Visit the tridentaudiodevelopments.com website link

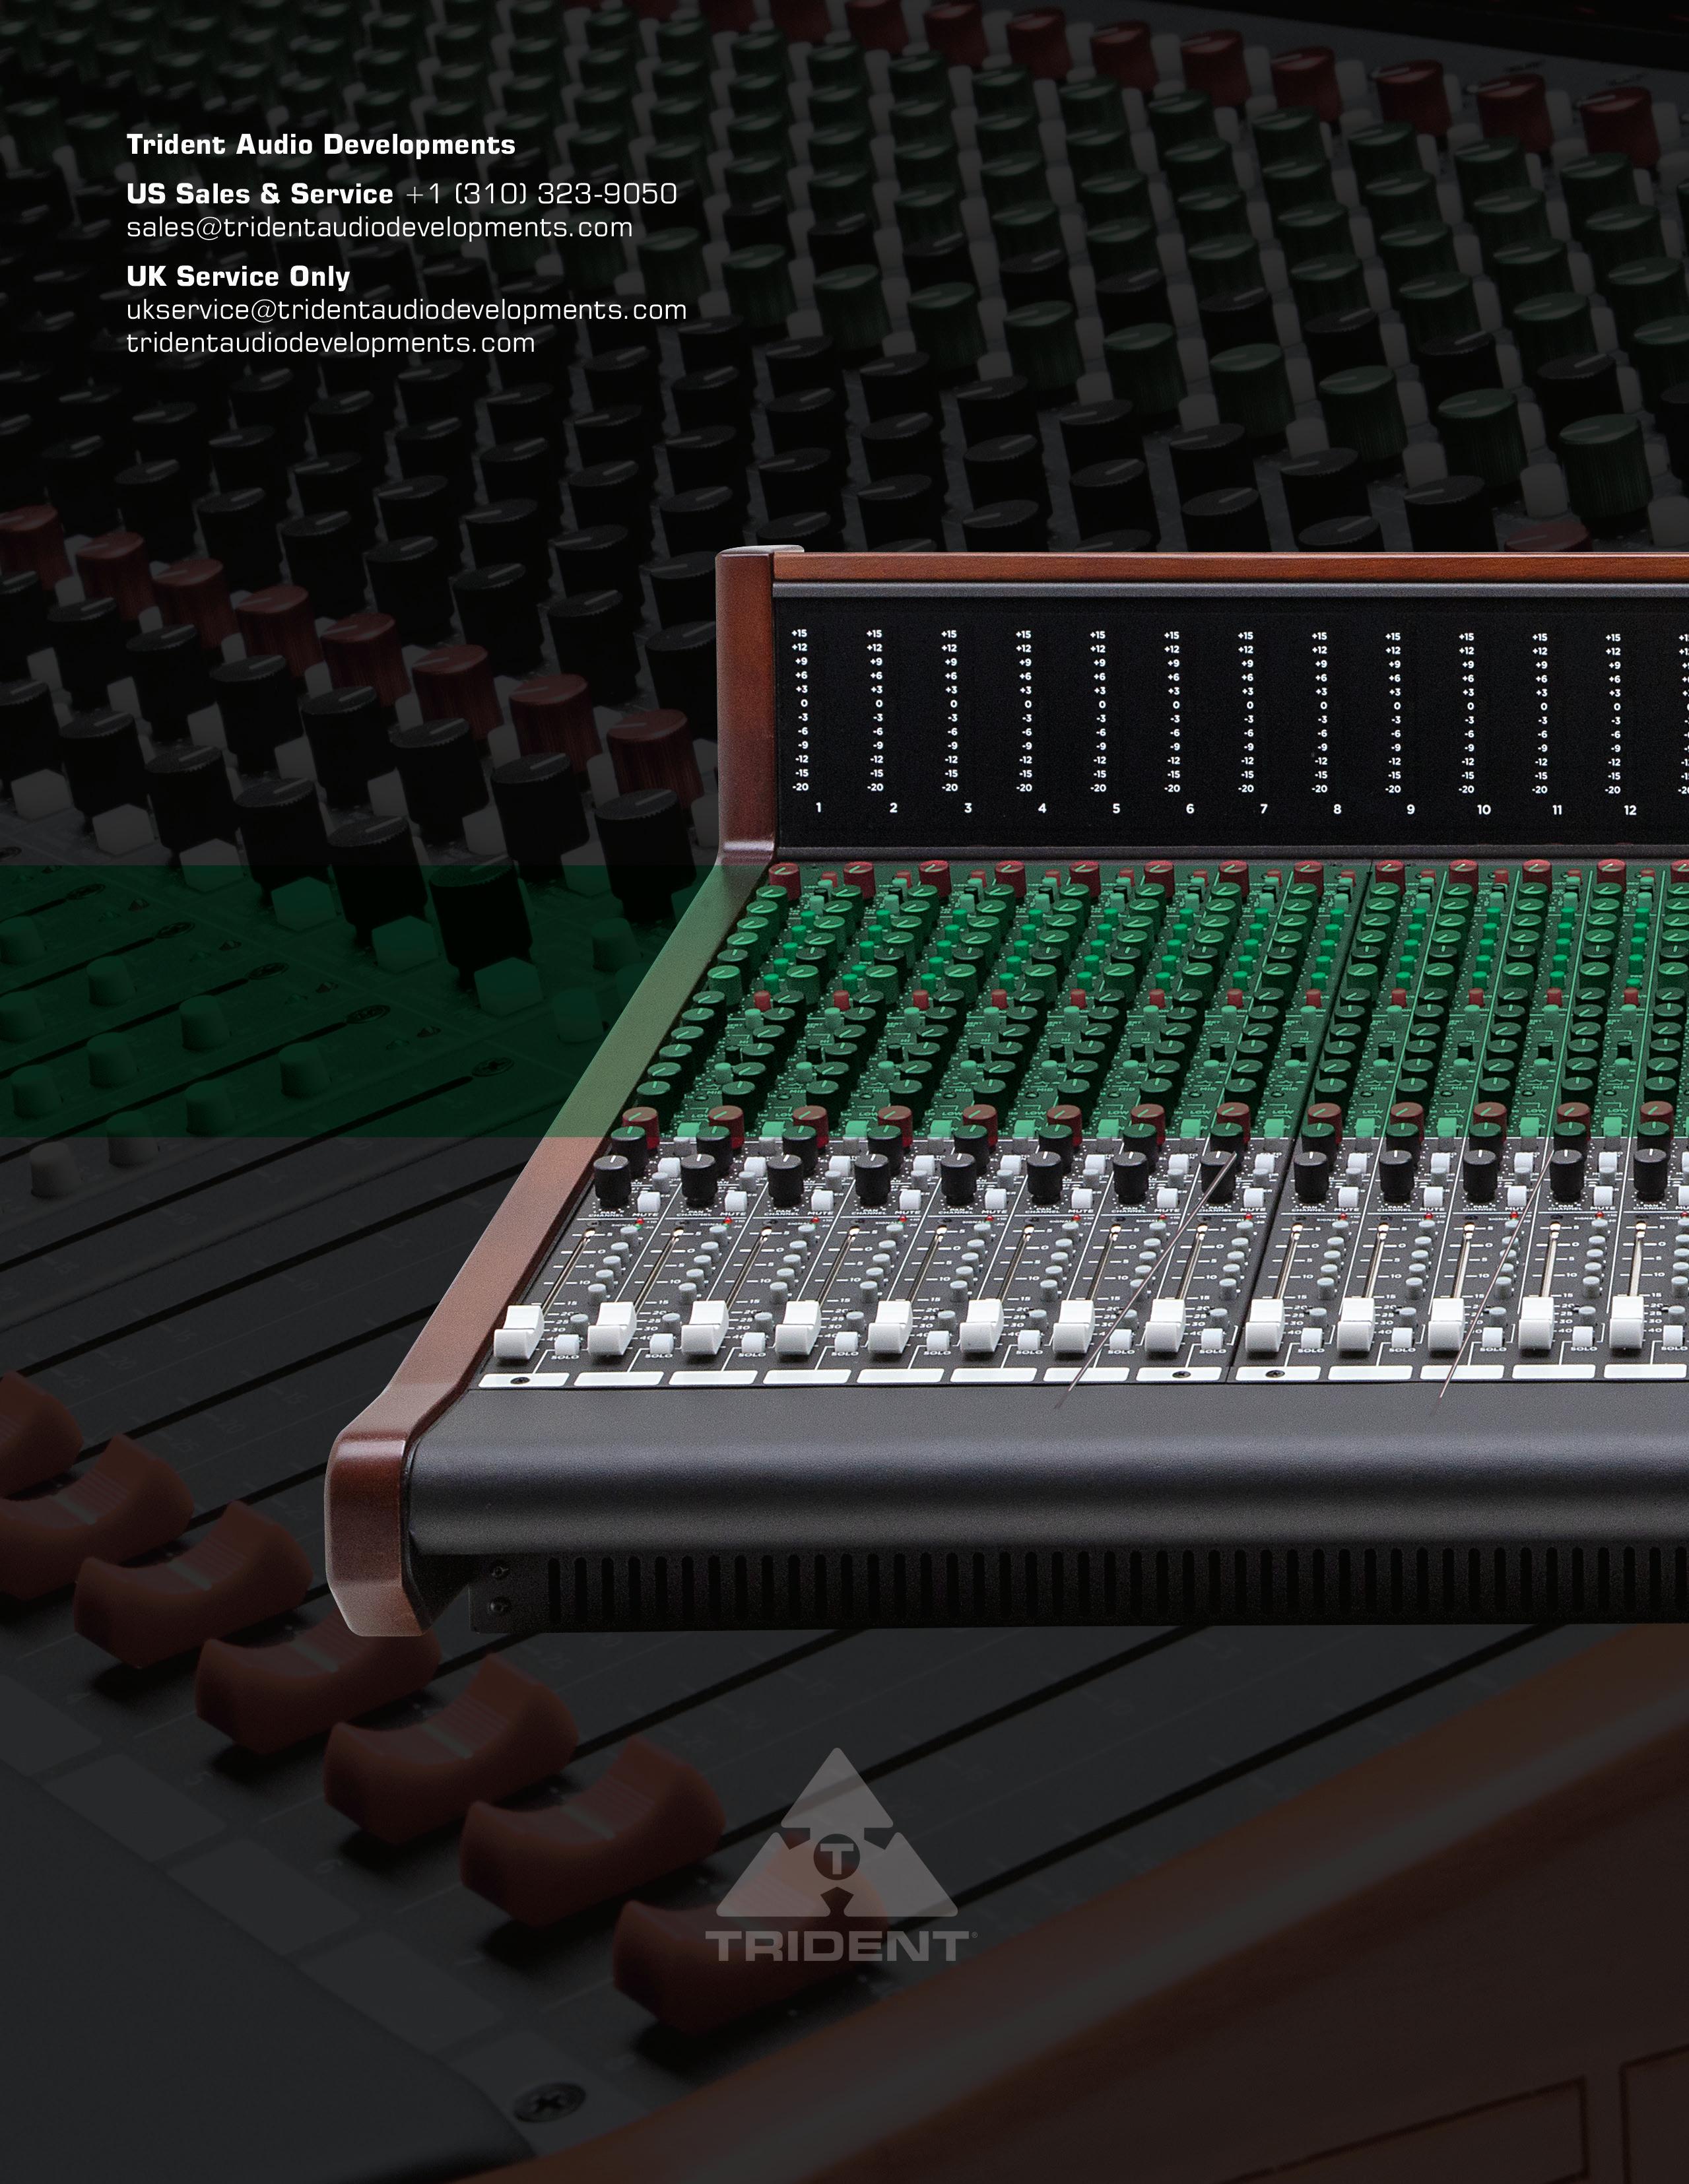pyautogui.click(x=330, y=343)
